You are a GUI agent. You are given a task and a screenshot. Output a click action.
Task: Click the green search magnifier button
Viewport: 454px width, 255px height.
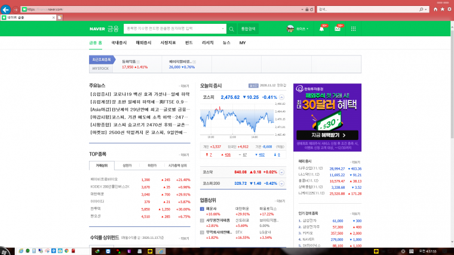tap(231, 29)
